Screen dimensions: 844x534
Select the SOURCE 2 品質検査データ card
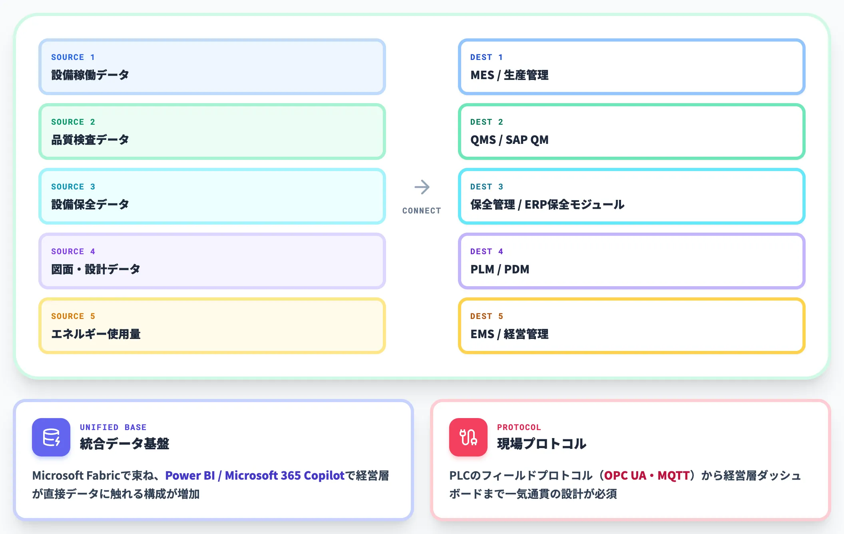[212, 132]
